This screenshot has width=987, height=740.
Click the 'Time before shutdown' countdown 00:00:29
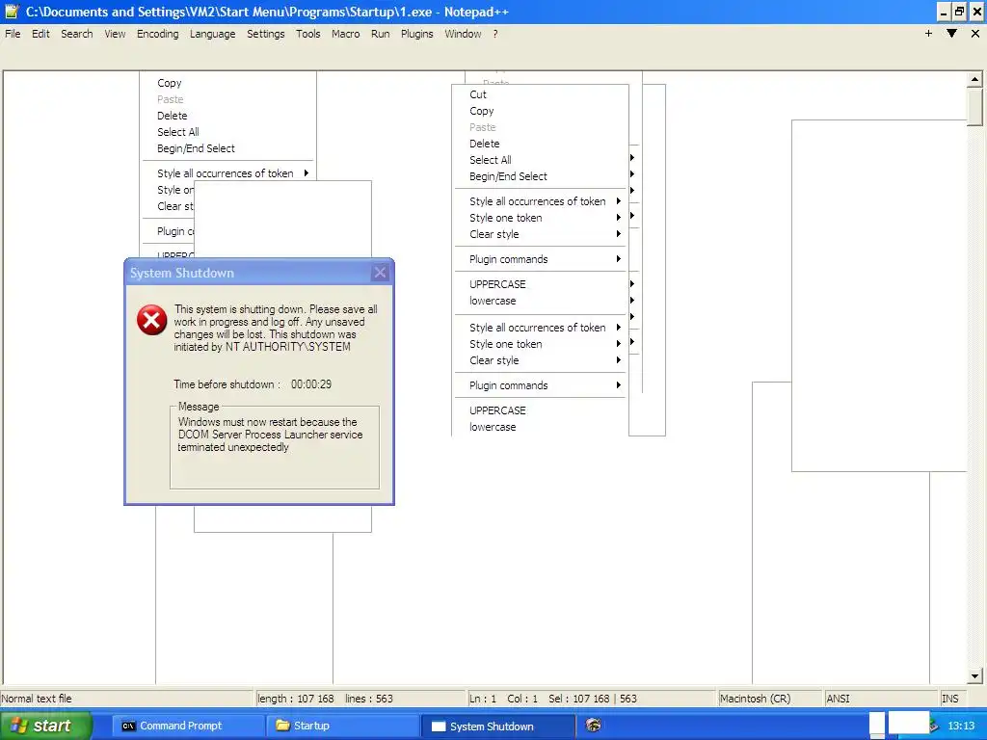point(311,384)
